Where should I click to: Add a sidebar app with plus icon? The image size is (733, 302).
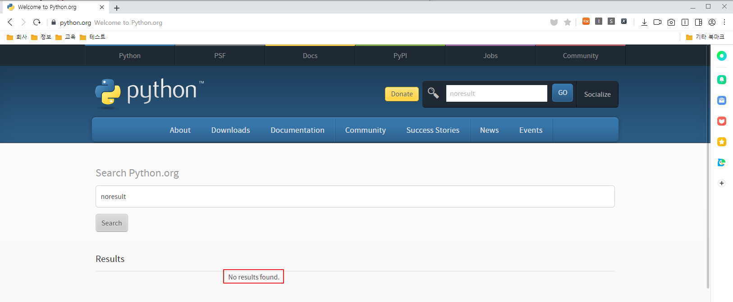click(x=722, y=183)
